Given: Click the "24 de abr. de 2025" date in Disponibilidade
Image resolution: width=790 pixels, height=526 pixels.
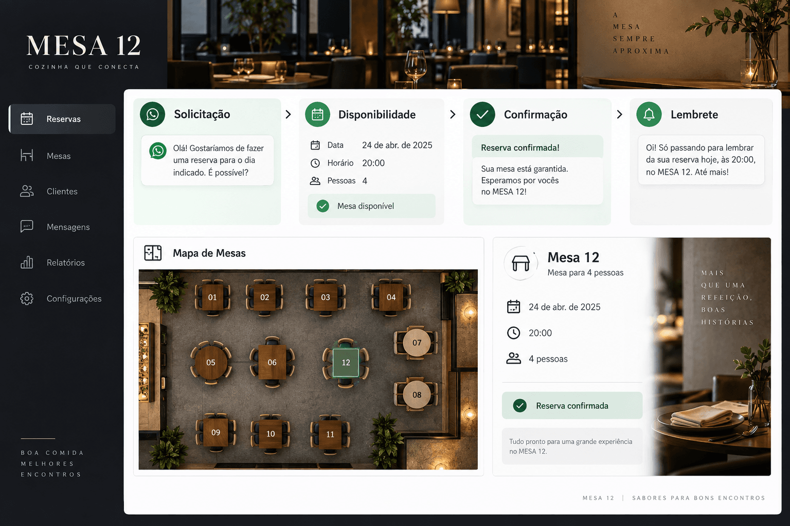Looking at the screenshot, I should (x=397, y=145).
